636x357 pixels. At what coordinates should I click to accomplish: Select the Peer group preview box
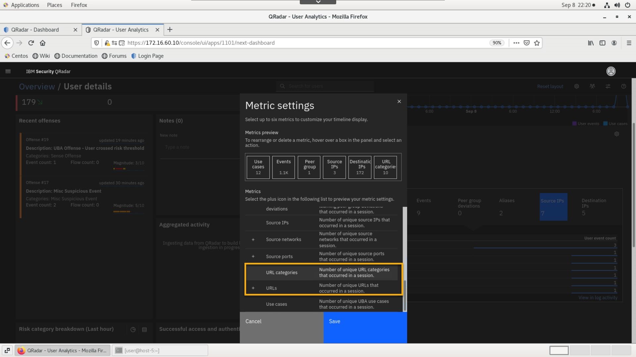(309, 167)
